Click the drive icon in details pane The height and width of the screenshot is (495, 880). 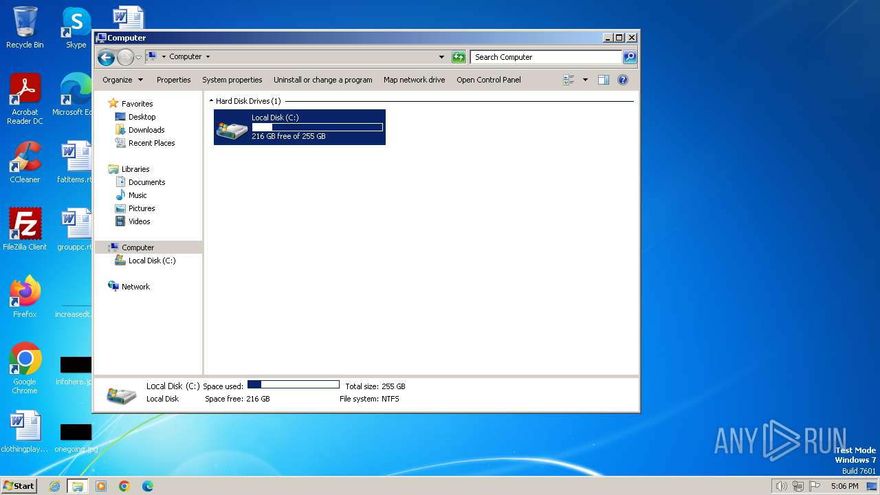coord(121,395)
